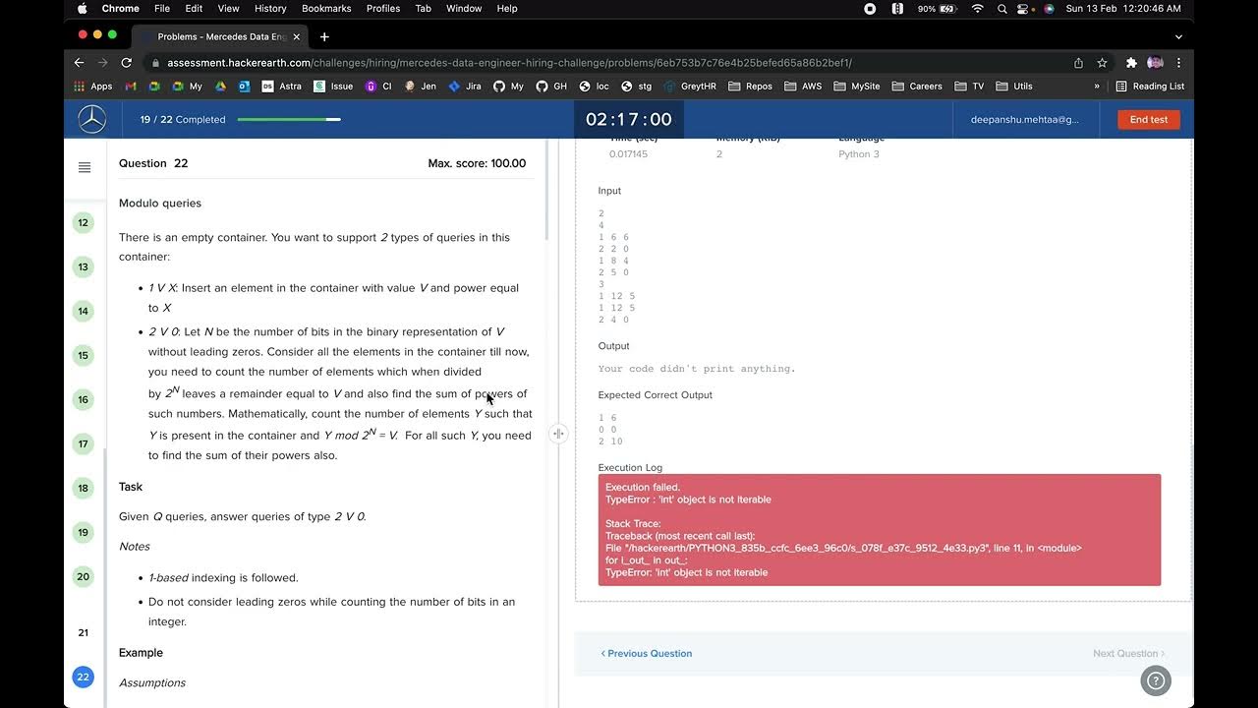The height and width of the screenshot is (708, 1258).
Task: Open the AWS bookmark folder
Action: click(804, 87)
